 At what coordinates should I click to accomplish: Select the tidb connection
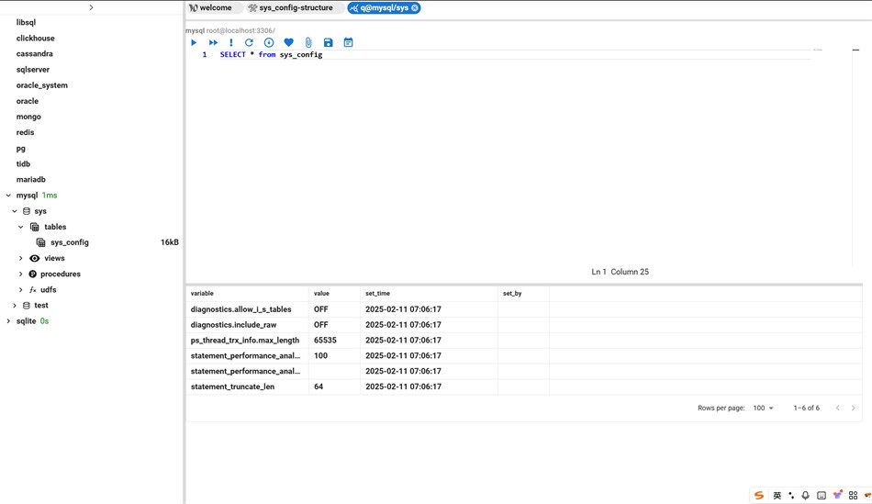point(23,164)
